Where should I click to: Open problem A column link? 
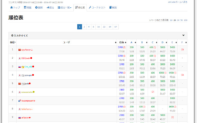(131, 42)
